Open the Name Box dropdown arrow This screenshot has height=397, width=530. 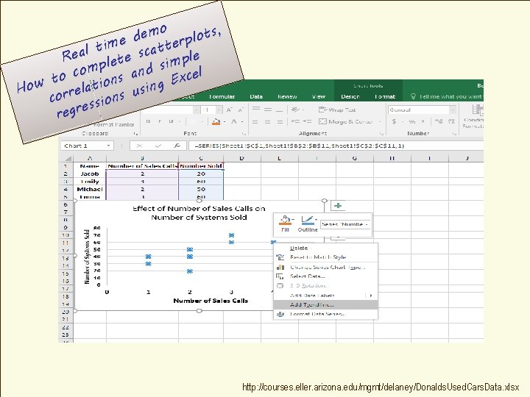click(x=108, y=146)
